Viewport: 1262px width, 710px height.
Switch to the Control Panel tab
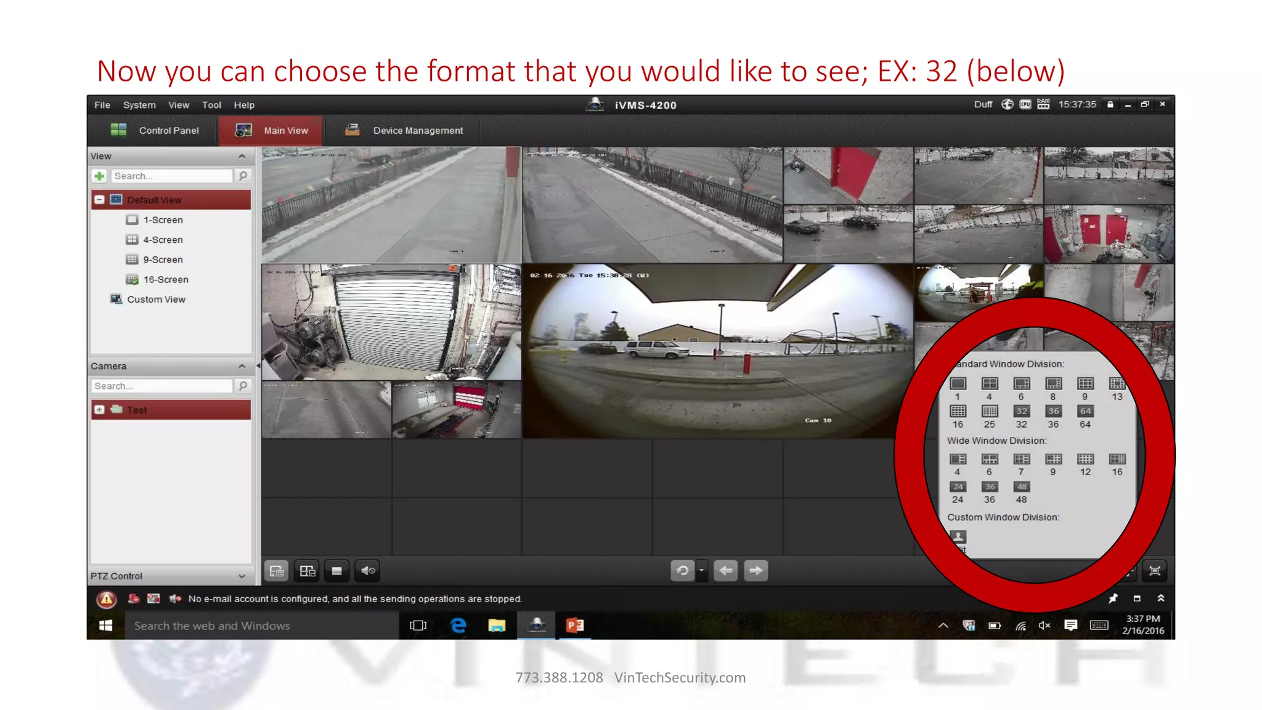tap(155, 131)
